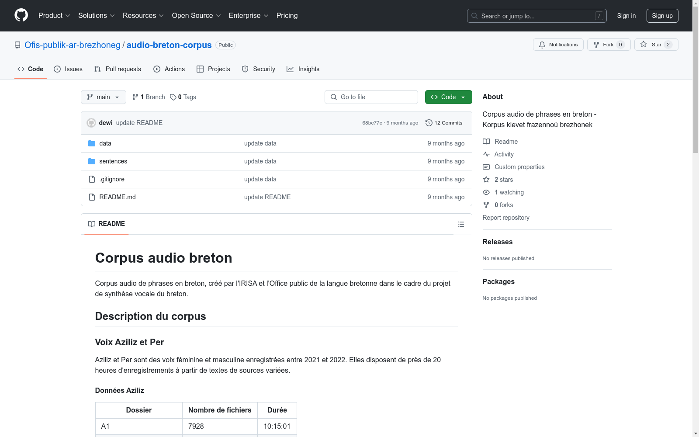
Task: Click dewi's avatar in the commit bar
Action: [x=91, y=123]
